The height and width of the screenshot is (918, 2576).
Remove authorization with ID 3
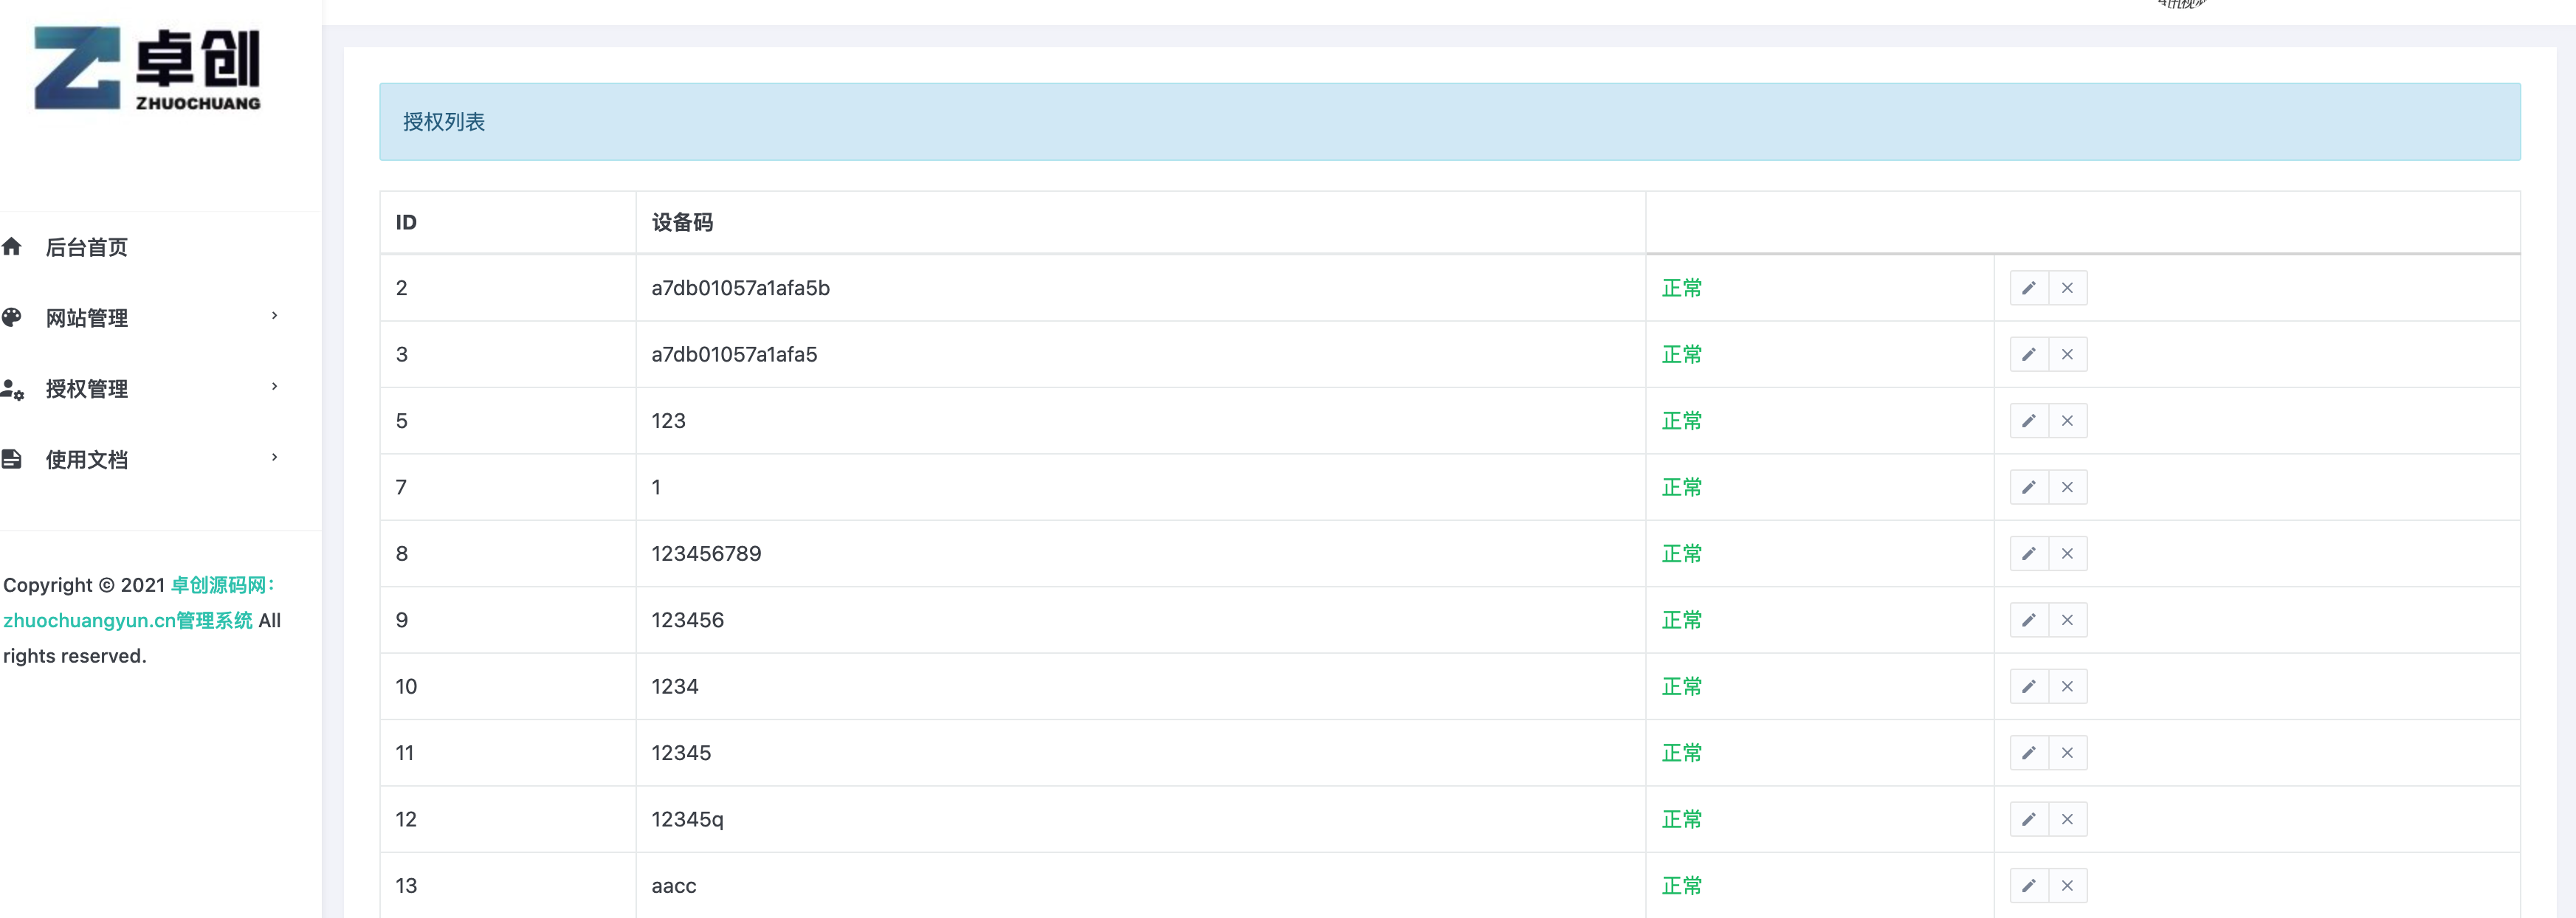point(2067,354)
